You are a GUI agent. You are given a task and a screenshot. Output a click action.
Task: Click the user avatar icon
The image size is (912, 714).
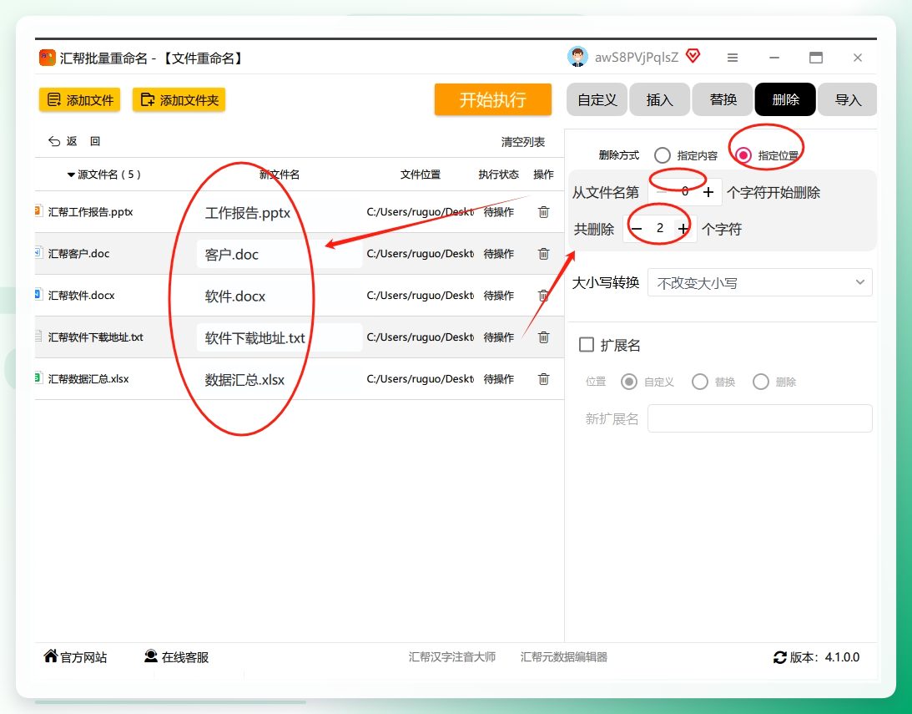577,57
